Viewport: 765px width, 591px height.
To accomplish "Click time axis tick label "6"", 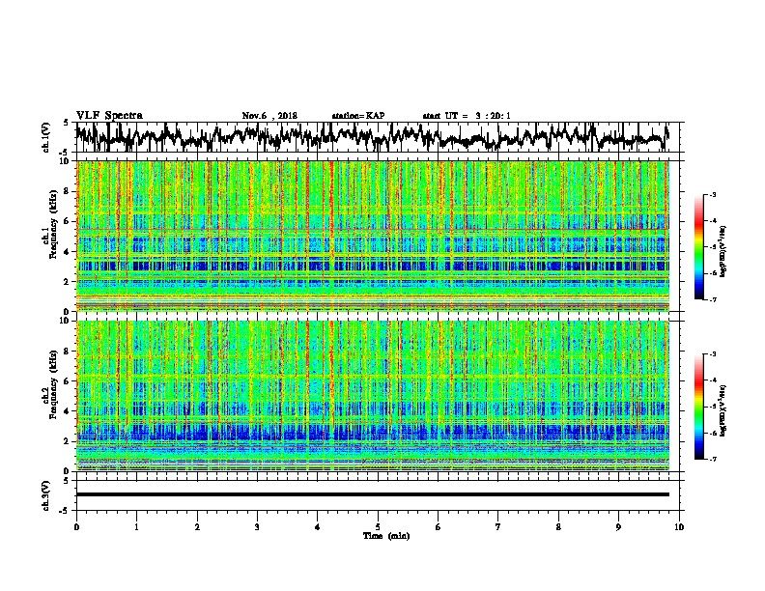I will pyautogui.click(x=438, y=527).
